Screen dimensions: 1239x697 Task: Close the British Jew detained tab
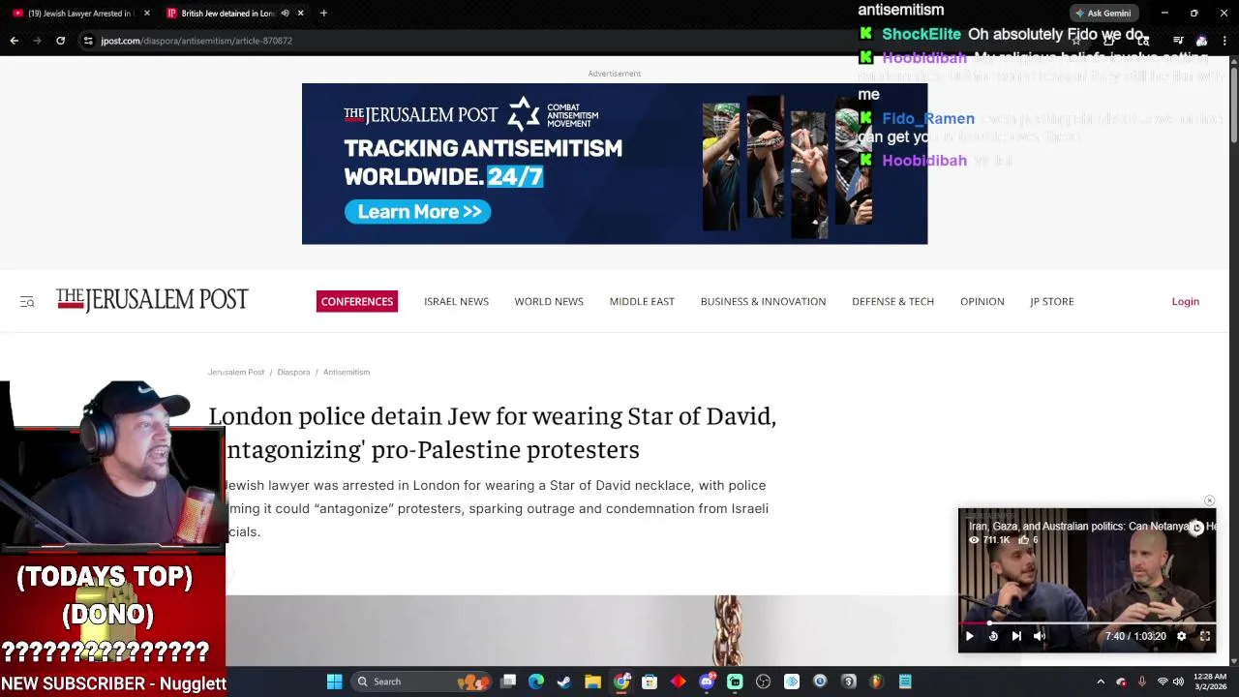pos(300,13)
